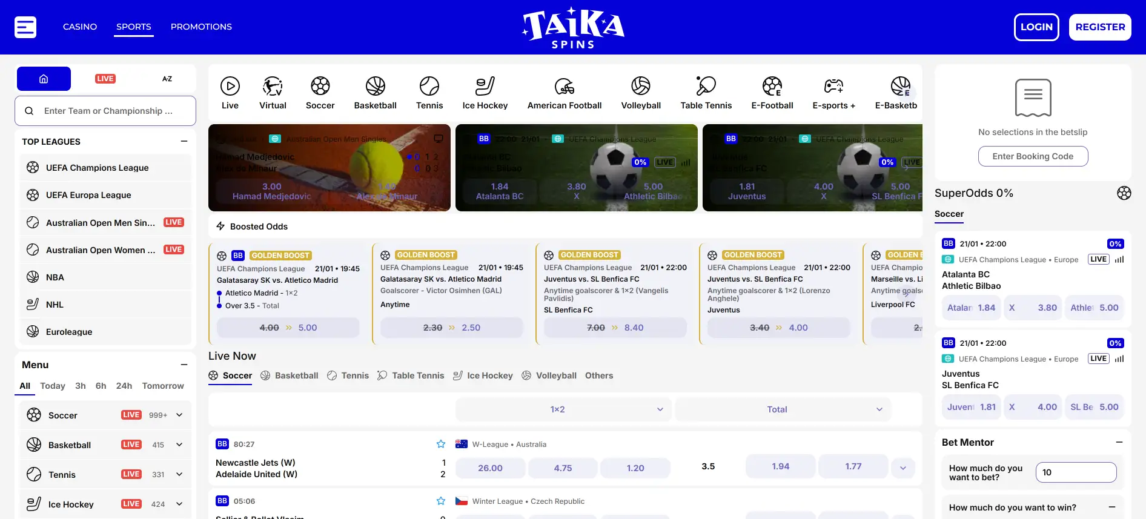This screenshot has height=519, width=1146.
Task: Switch Live Now to Volleyball tab
Action: tap(549, 375)
